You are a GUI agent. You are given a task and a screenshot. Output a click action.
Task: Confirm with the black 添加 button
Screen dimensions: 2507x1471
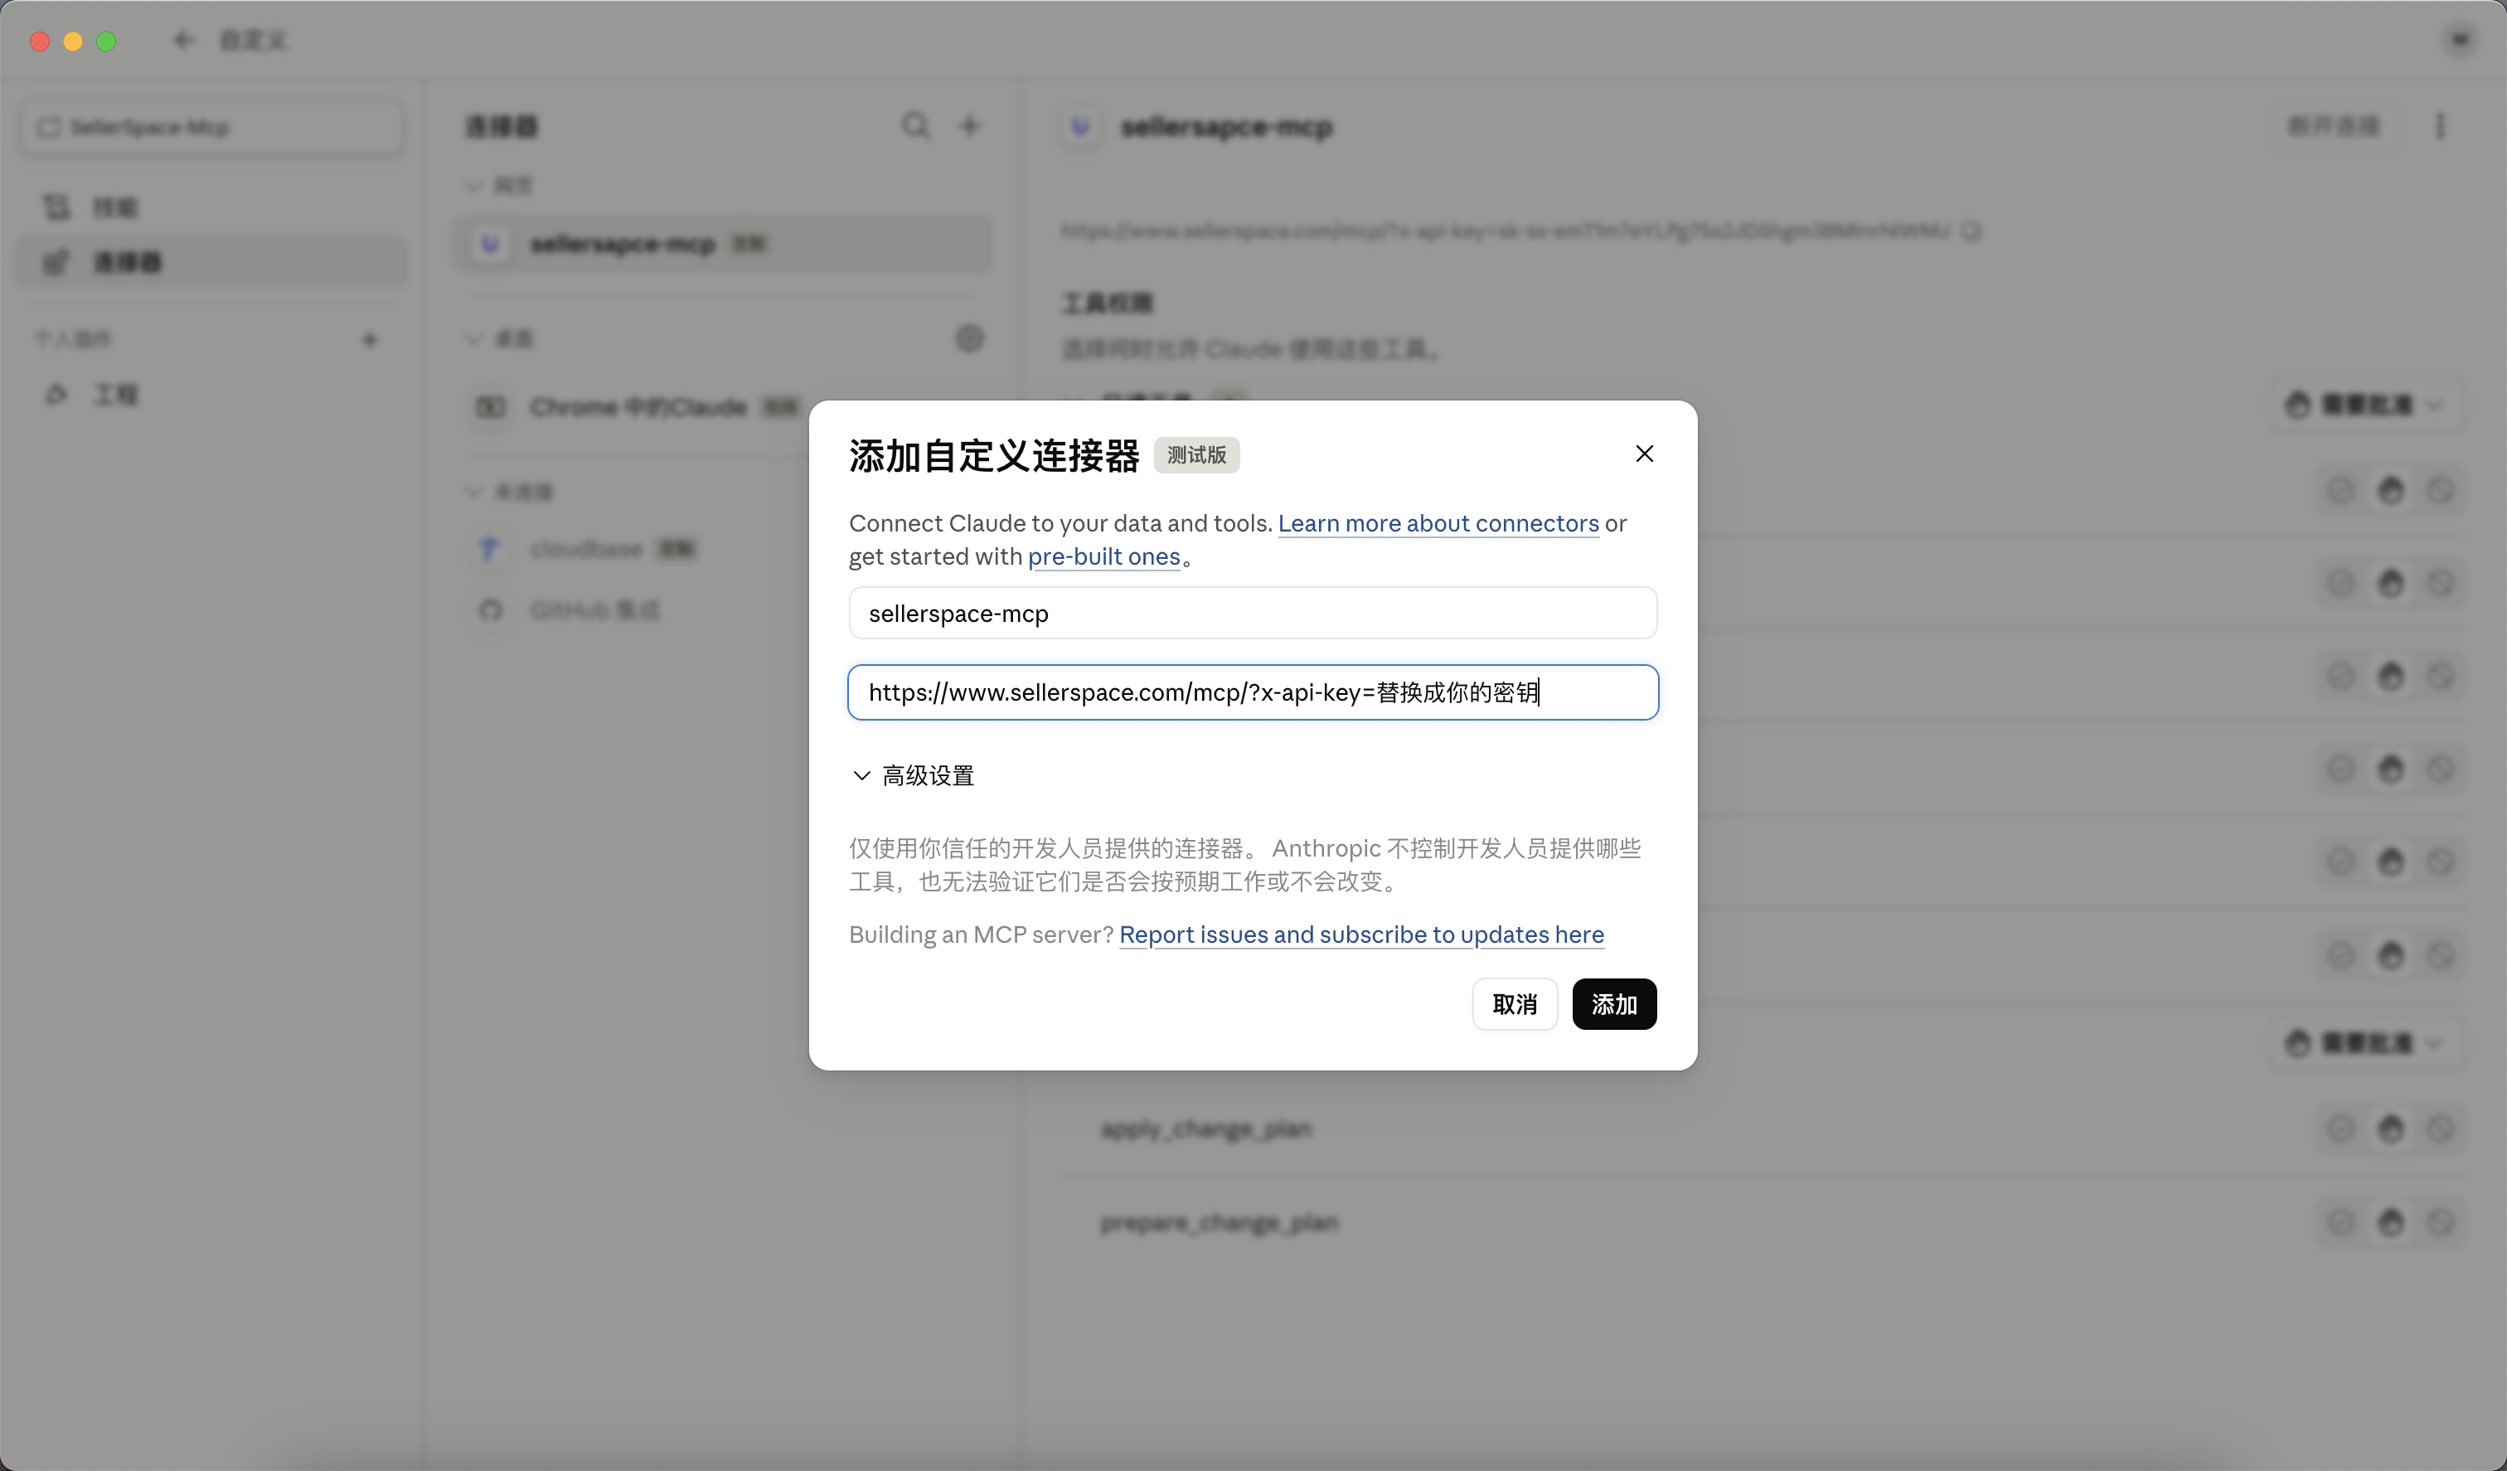tap(1613, 1004)
